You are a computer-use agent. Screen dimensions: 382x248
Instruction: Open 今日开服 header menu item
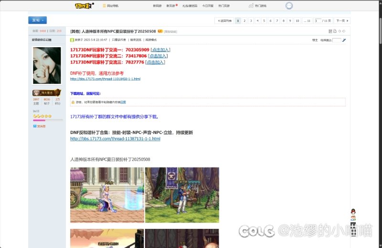click(208, 6)
